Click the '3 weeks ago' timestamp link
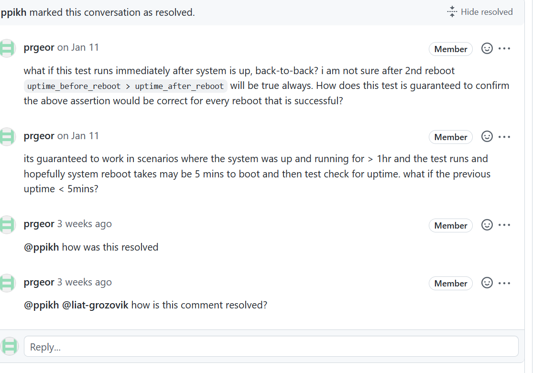The height and width of the screenshot is (373, 533). coord(86,224)
